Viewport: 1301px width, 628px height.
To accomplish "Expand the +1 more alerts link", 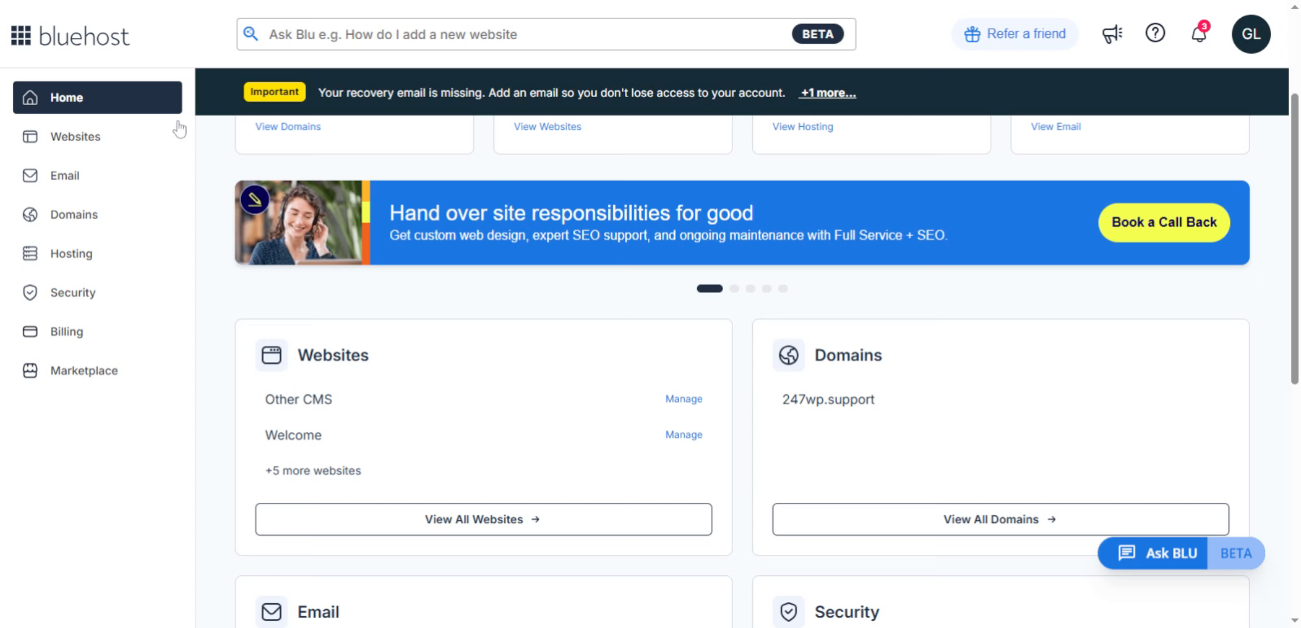I will pyautogui.click(x=828, y=93).
